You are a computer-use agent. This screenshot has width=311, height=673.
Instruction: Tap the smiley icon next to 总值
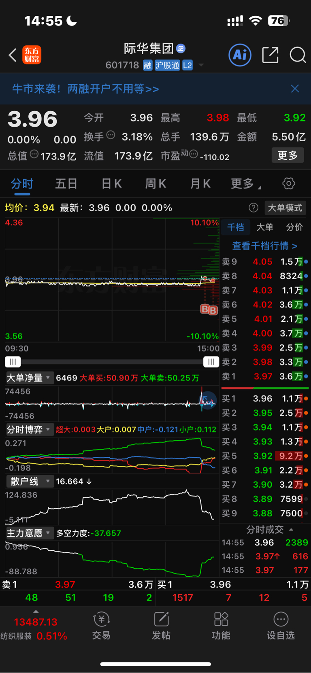(x=34, y=154)
